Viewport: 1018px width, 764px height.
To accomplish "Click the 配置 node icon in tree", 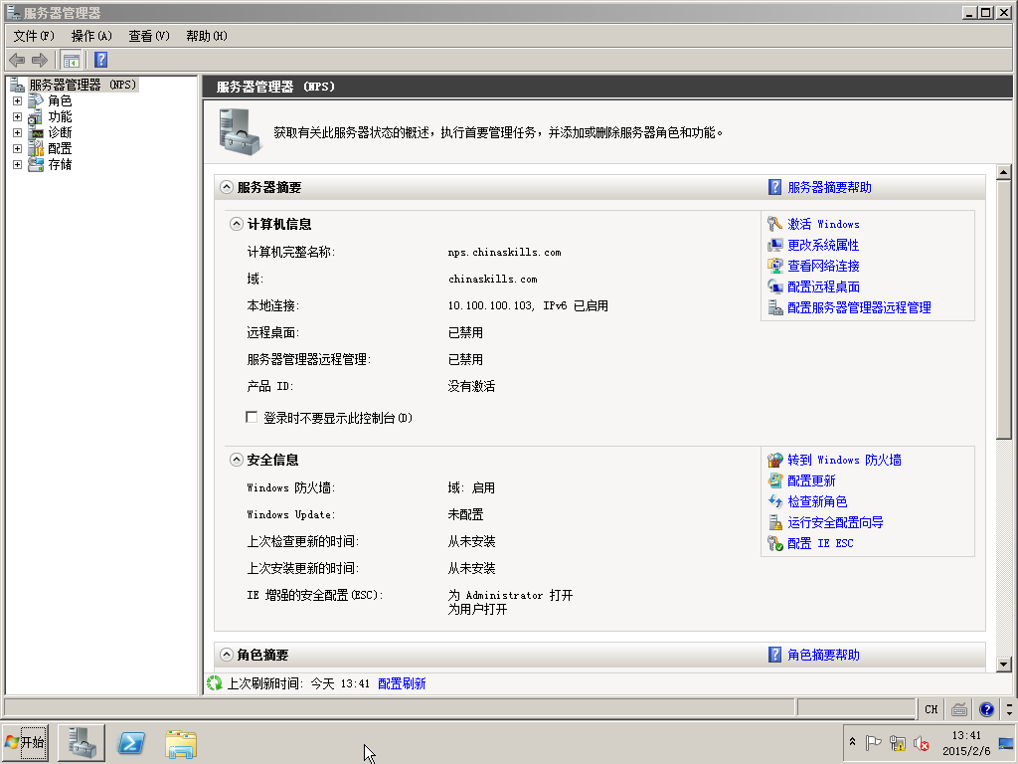I will click(x=36, y=149).
